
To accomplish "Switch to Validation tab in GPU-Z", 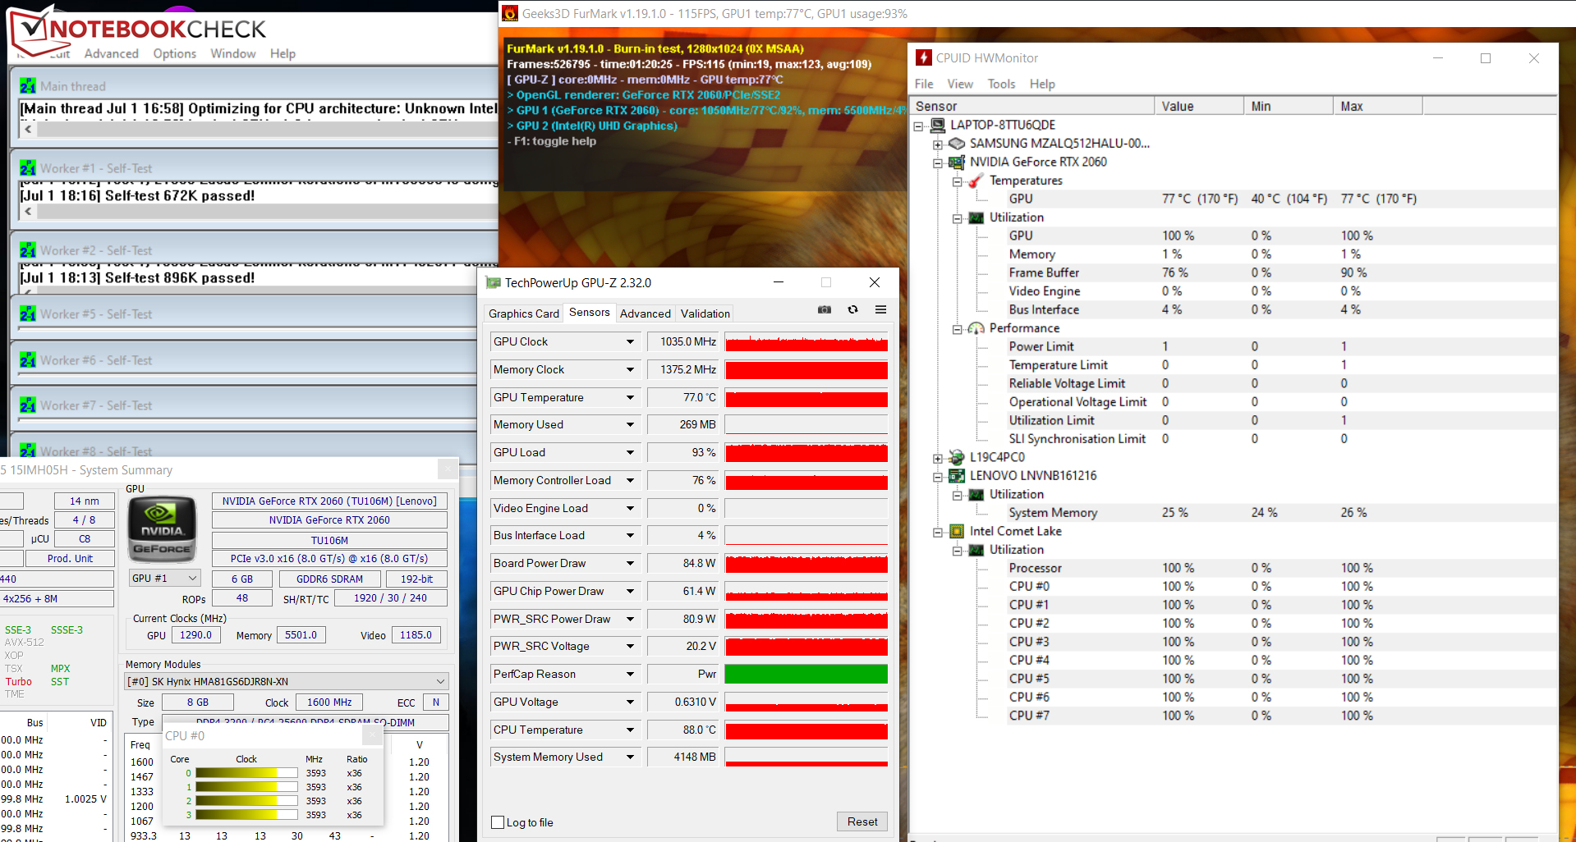I will tap(705, 313).
